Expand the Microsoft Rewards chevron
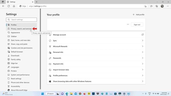The width and height of the screenshot is (171, 96). [x=143, y=46]
